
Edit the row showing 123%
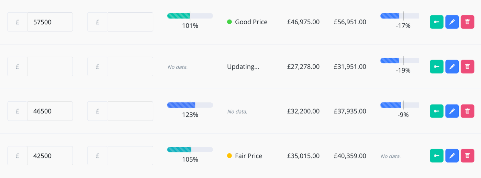pyautogui.click(x=452, y=111)
